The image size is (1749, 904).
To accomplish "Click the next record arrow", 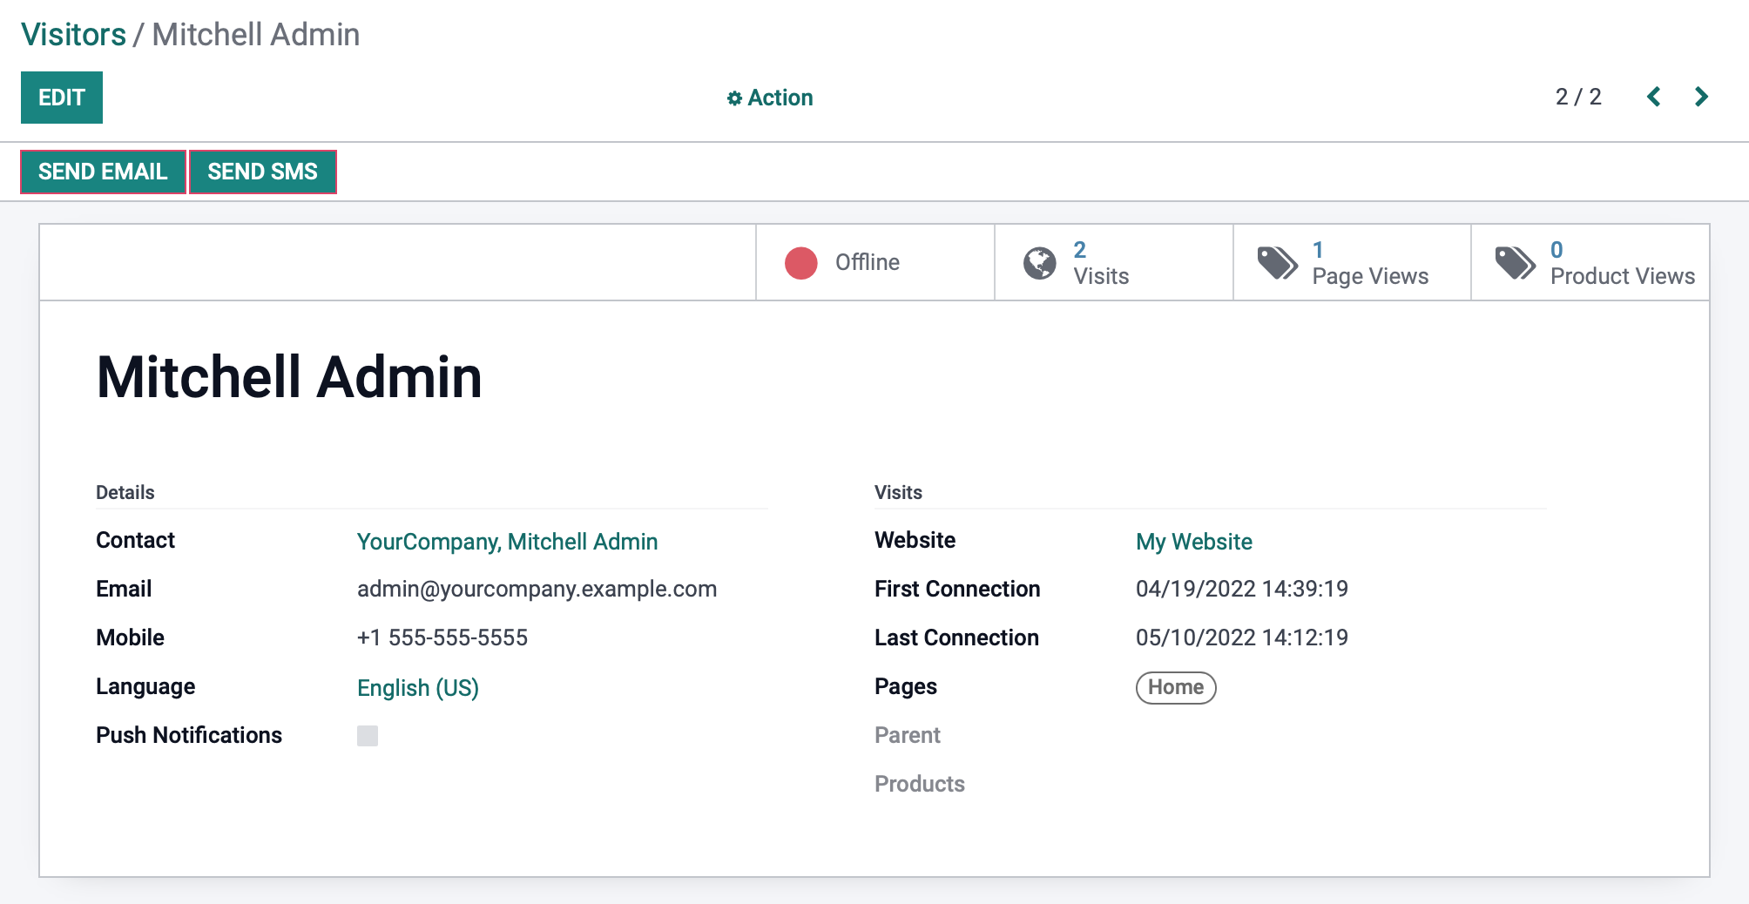I will coord(1701,97).
